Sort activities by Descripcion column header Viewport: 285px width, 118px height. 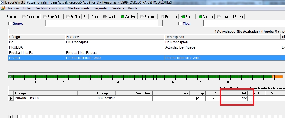222,37
